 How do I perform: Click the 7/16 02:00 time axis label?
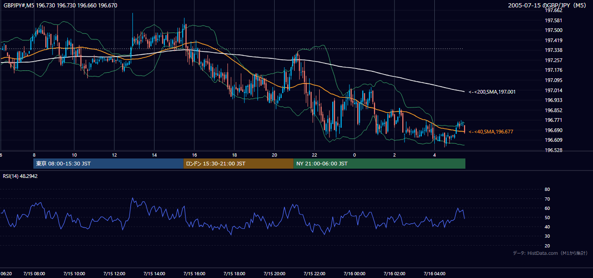(394, 274)
